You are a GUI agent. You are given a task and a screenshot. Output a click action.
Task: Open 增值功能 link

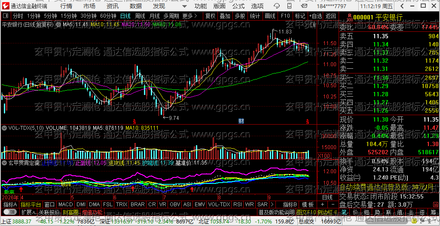coord(92,212)
